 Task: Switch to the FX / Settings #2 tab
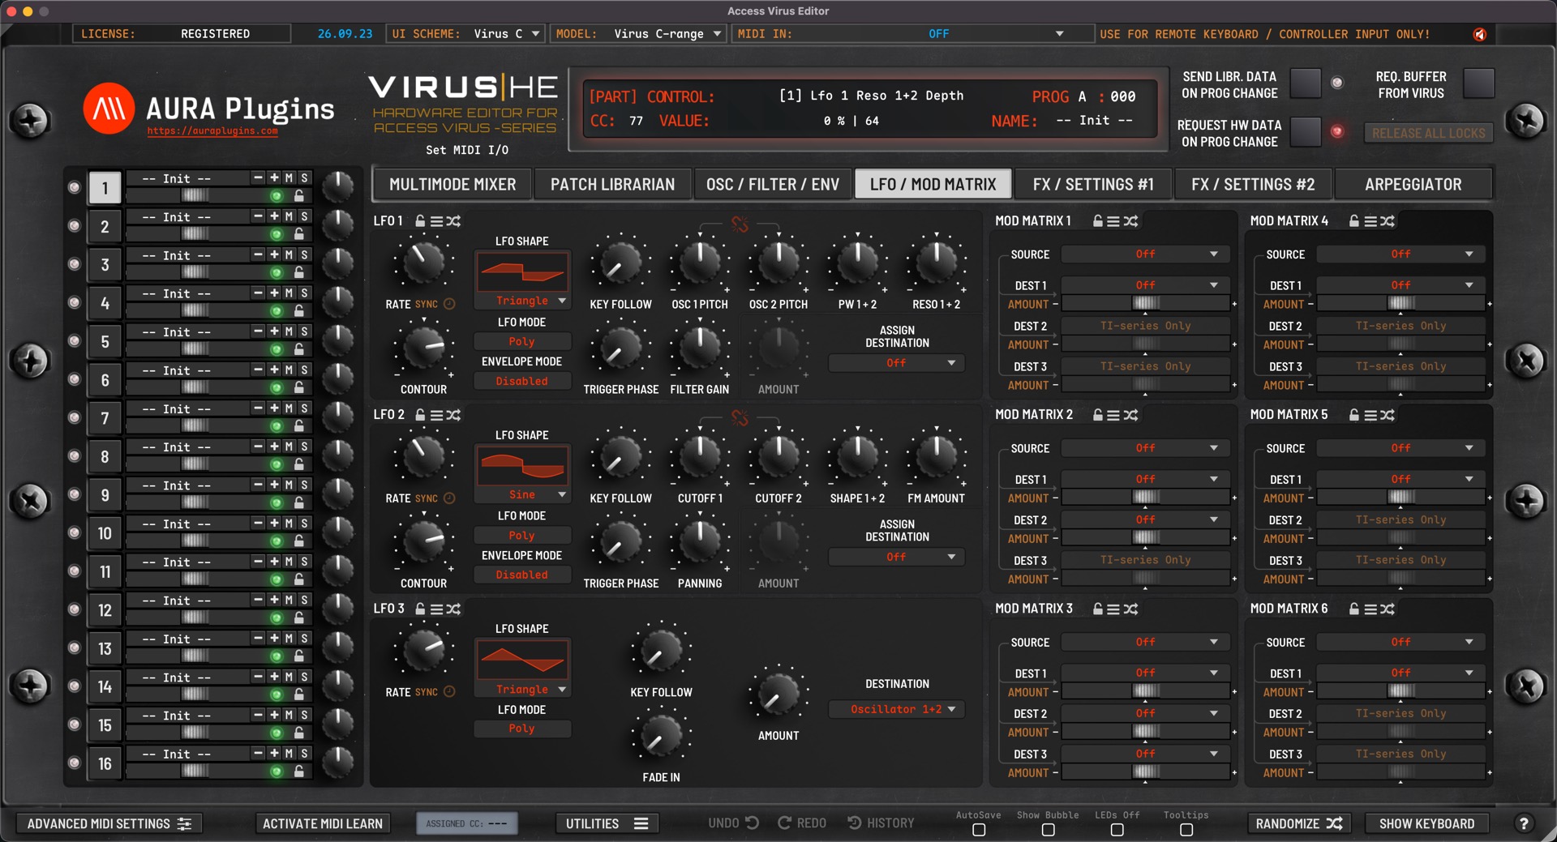tap(1253, 185)
